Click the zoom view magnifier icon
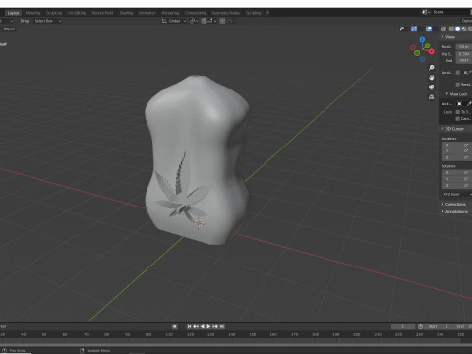Viewport: 472px width, 354px height. point(432,67)
